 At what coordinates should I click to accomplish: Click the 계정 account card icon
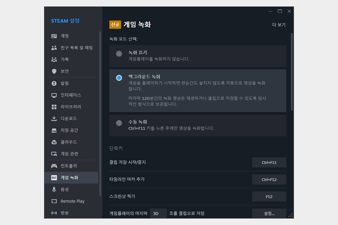click(x=54, y=36)
